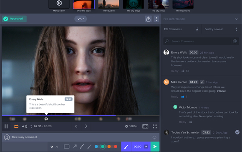Like Emery Wells comment thumbs up
This screenshot has height=152, width=242.
tap(183, 71)
